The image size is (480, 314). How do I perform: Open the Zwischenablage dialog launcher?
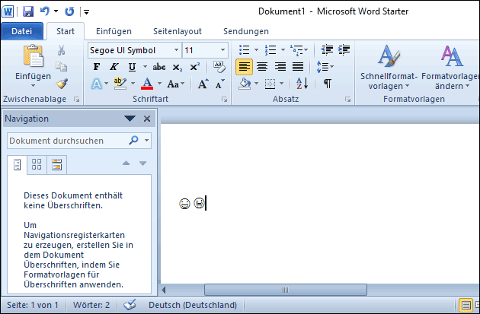(x=76, y=100)
